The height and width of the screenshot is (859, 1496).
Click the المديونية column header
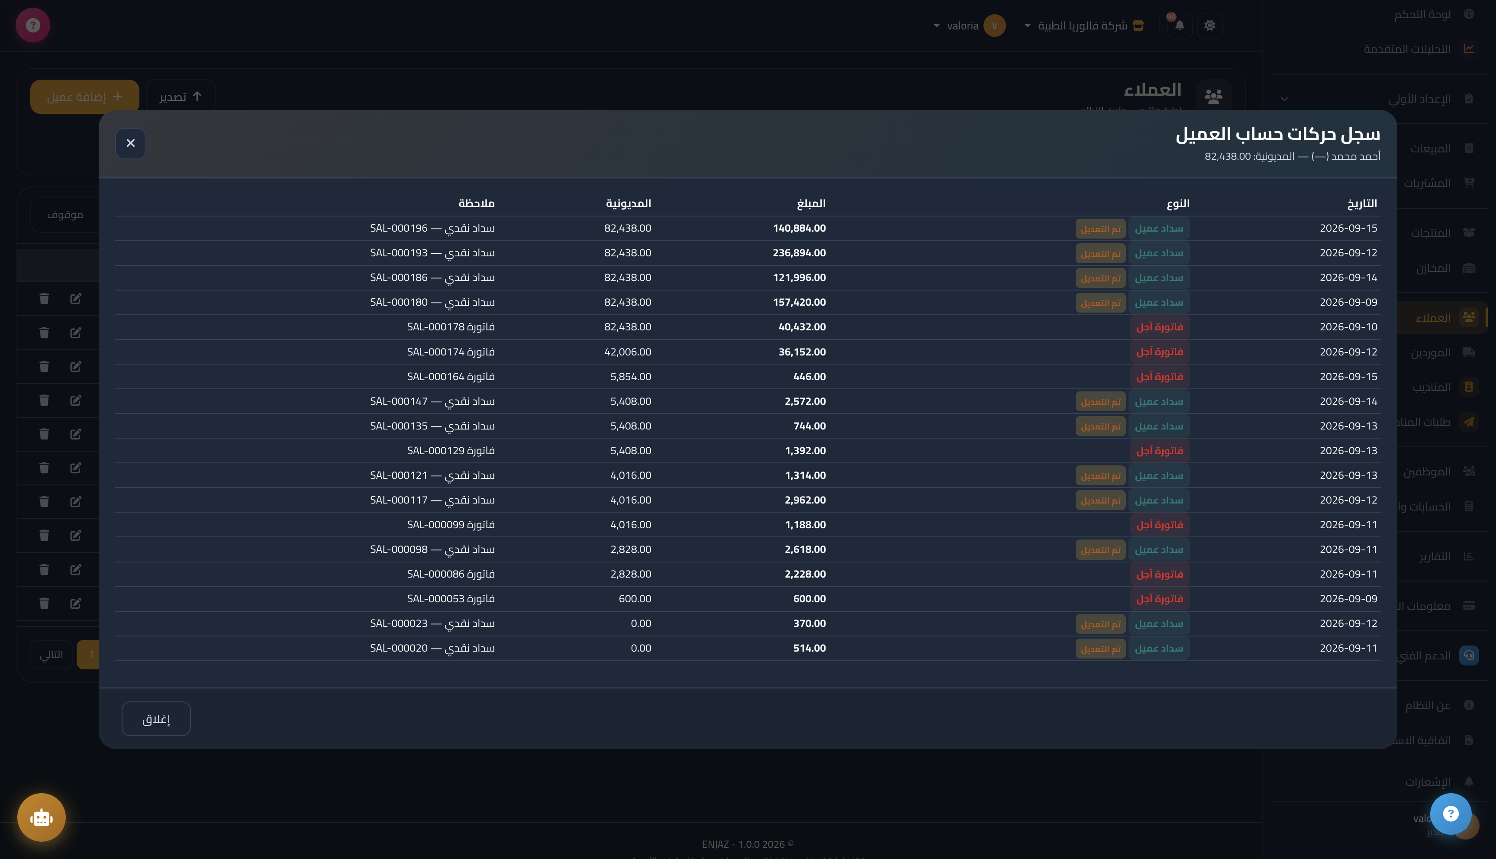[628, 203]
